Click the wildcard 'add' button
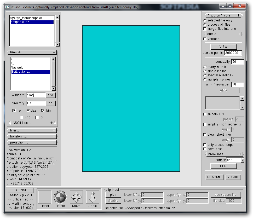 50,95
